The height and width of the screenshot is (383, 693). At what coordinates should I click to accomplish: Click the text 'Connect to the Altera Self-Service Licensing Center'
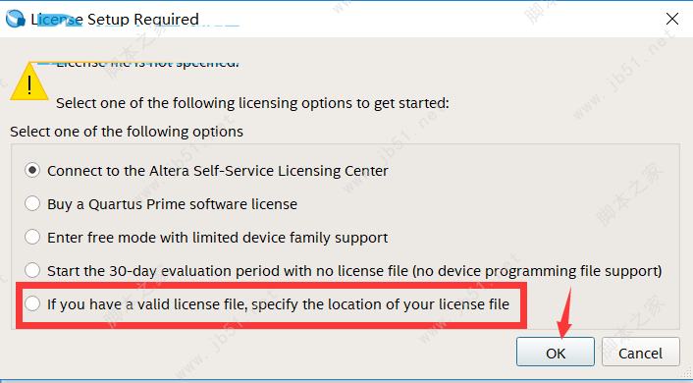coord(218,171)
